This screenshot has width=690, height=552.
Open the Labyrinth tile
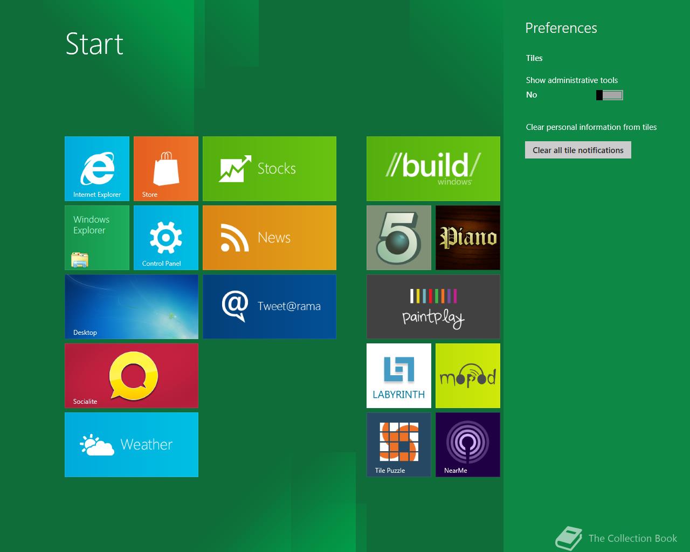[x=399, y=376]
